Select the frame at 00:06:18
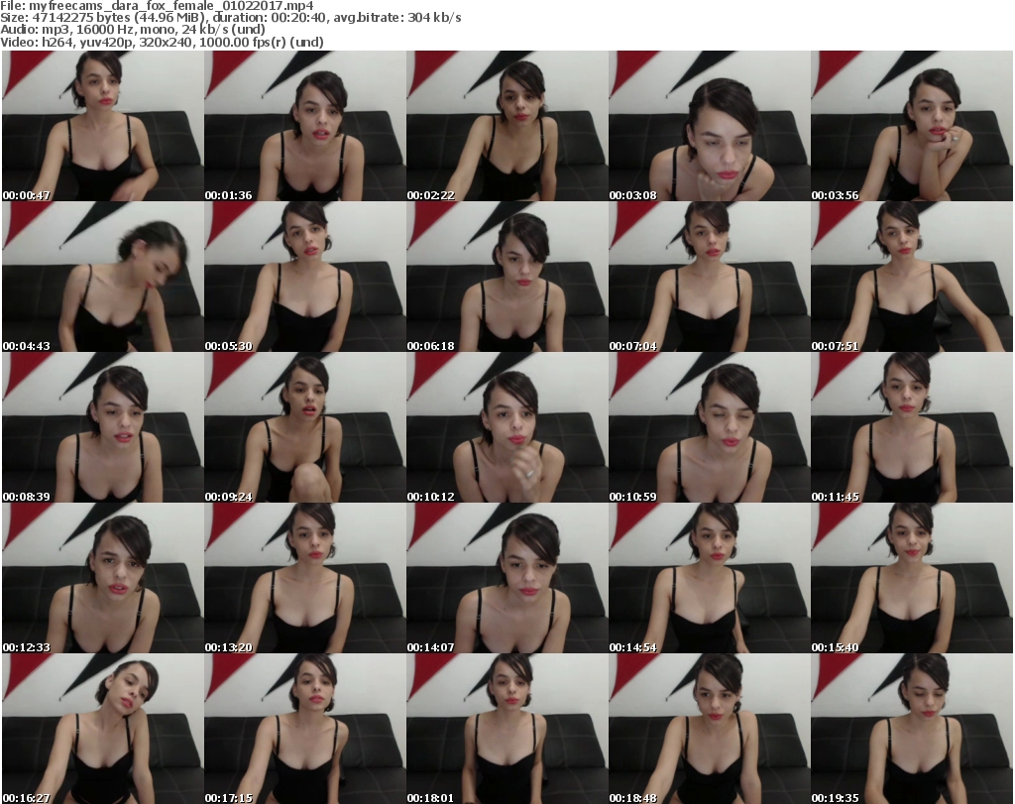 (507, 277)
